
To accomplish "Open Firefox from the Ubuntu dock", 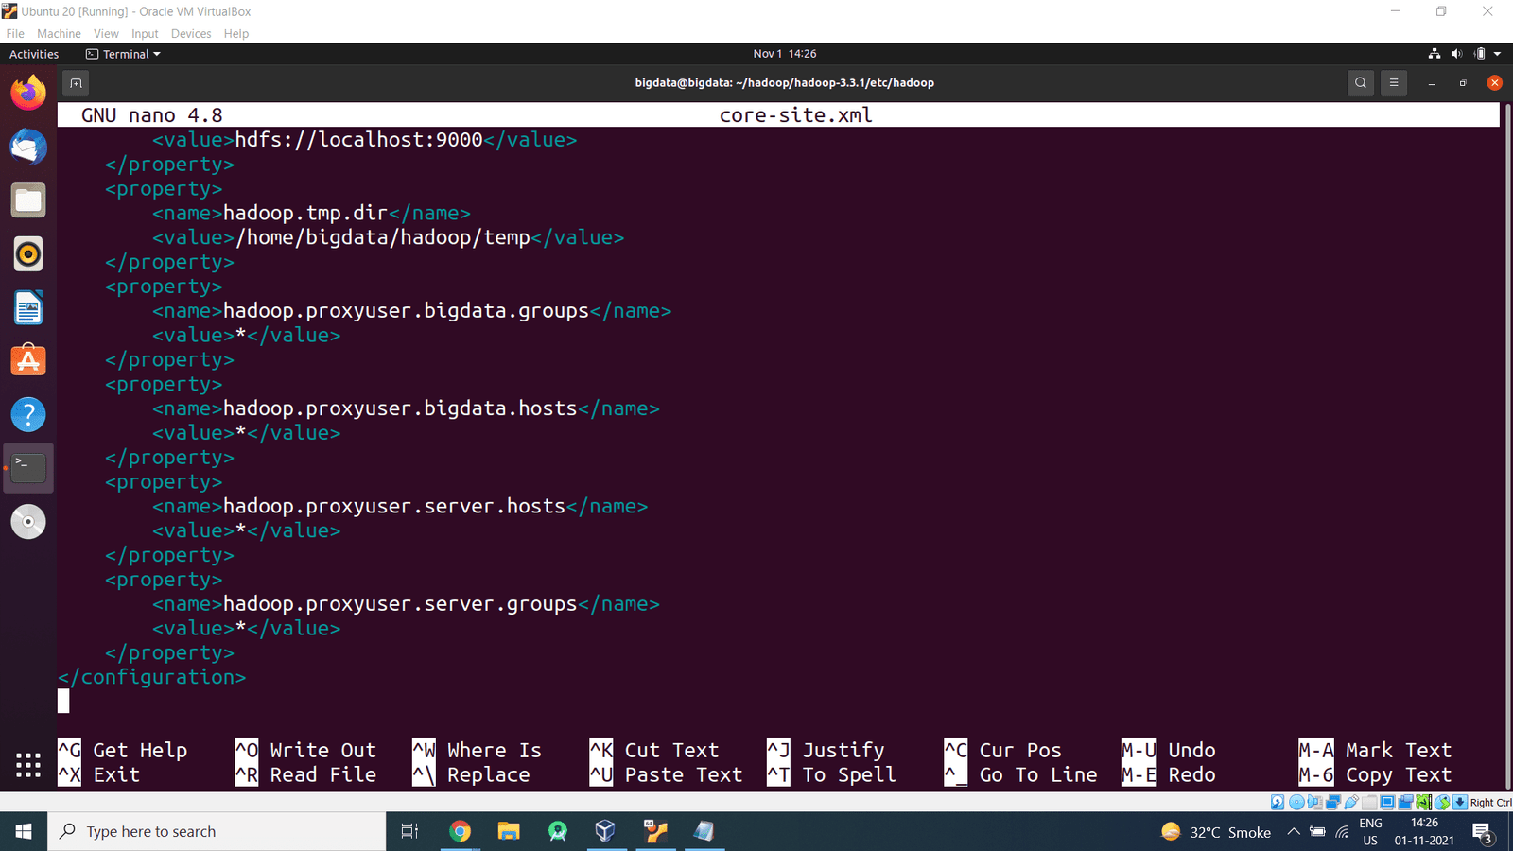I will [x=27, y=92].
